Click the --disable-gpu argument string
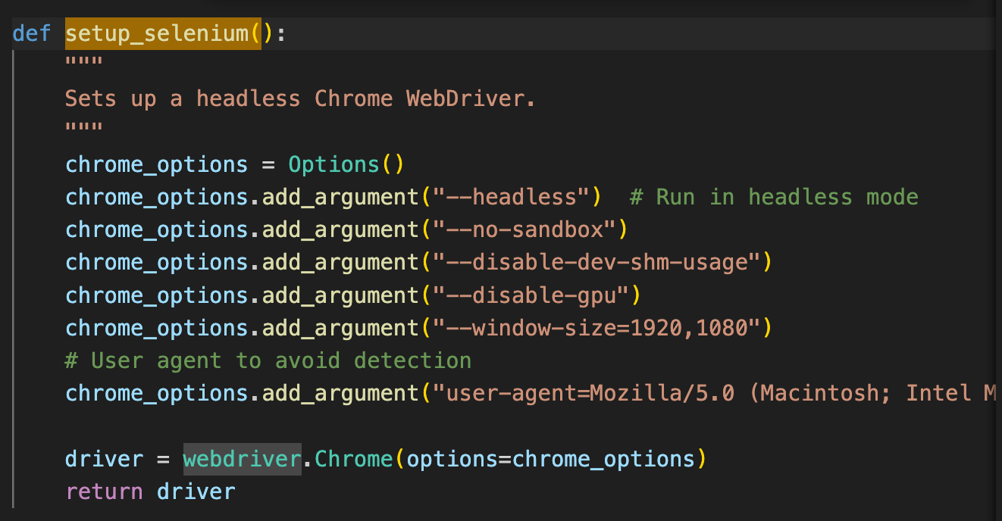Viewport: 1002px width, 521px height. pos(531,295)
